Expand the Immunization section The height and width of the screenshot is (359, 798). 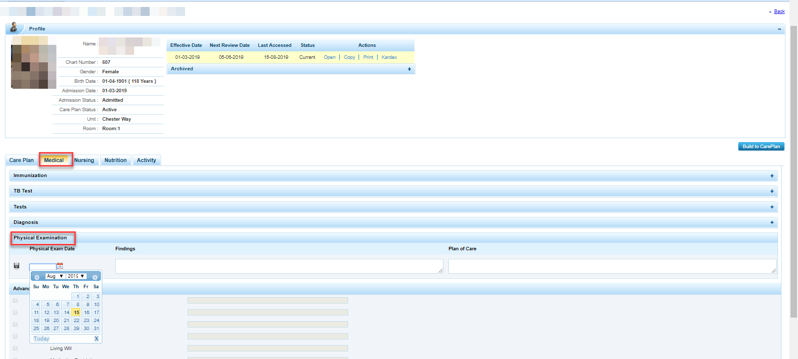(x=772, y=176)
